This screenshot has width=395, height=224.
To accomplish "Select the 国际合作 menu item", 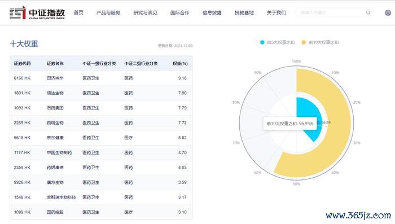I will [x=179, y=12].
